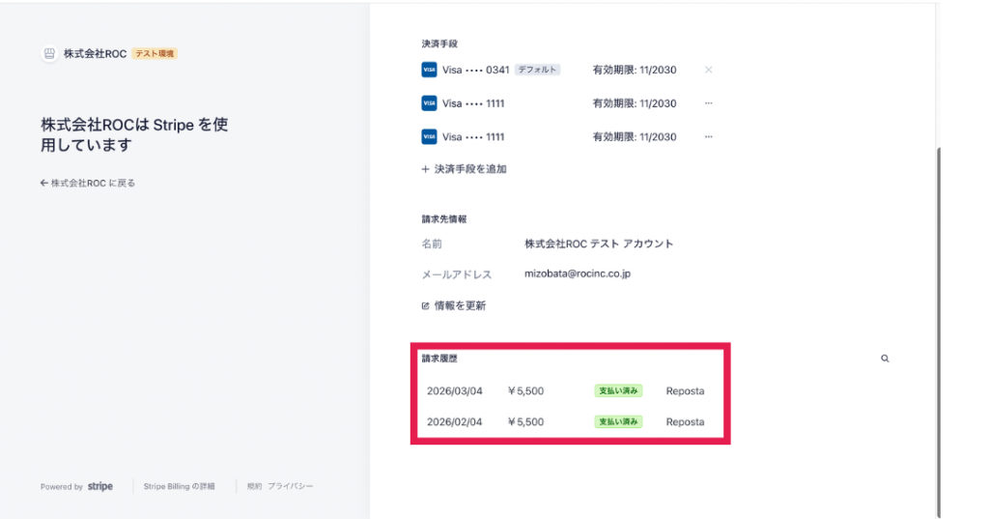Open the 規約 terms link

point(254,487)
